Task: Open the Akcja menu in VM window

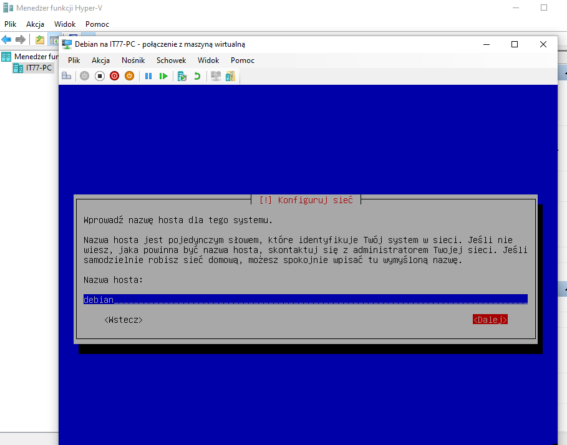Action: pyautogui.click(x=100, y=60)
